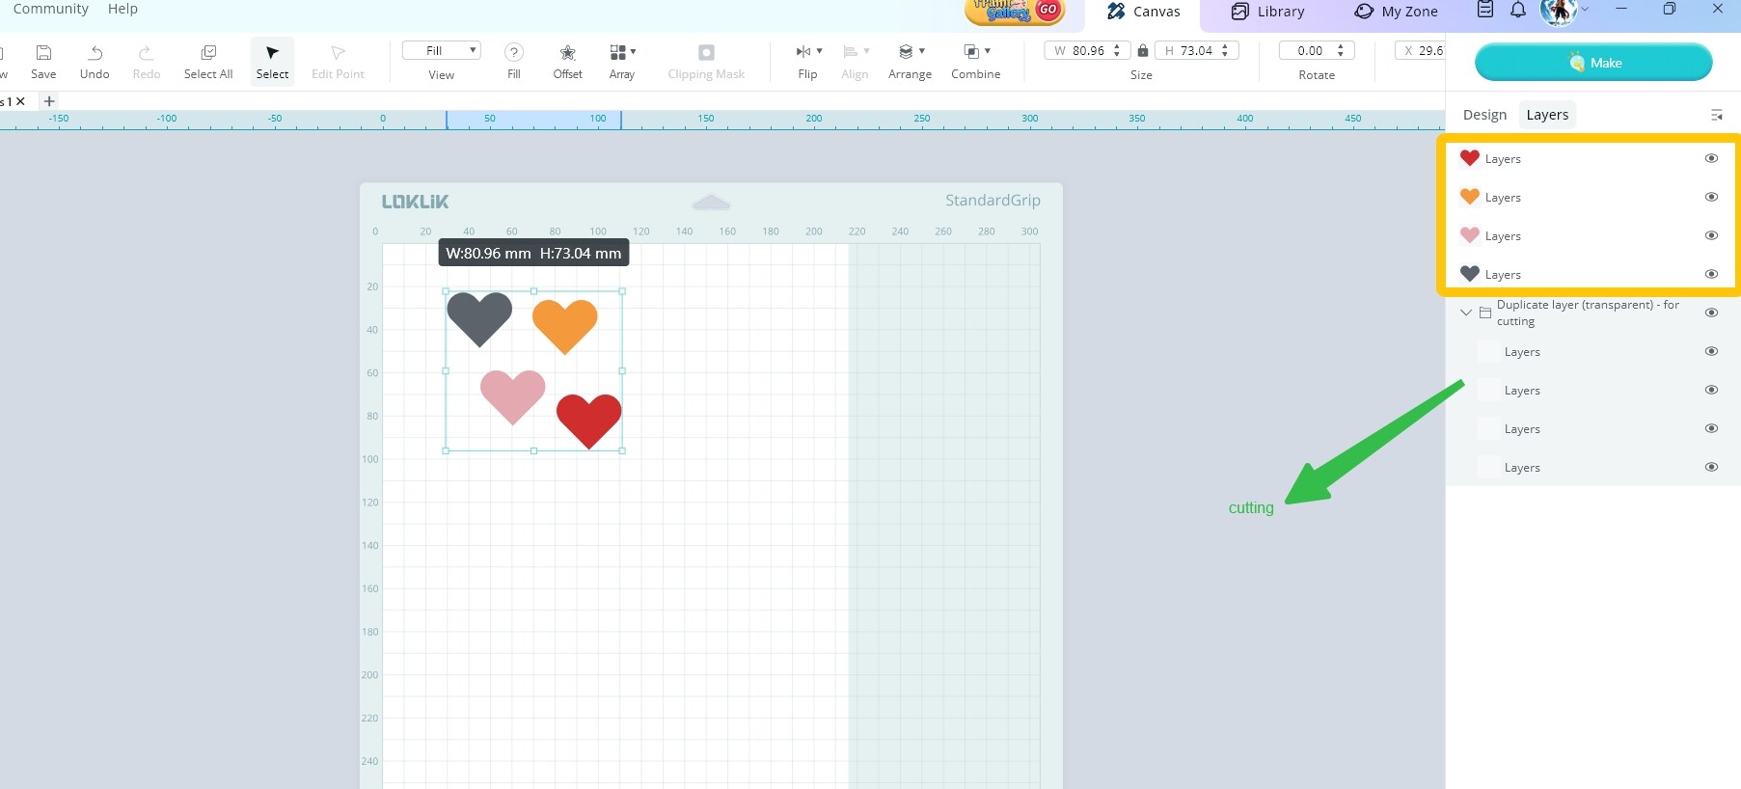This screenshot has height=789, width=1741.
Task: Switch to the Design tab
Action: tap(1483, 115)
